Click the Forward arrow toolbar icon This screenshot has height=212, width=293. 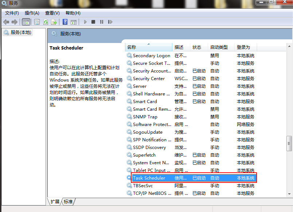[x=15, y=22]
